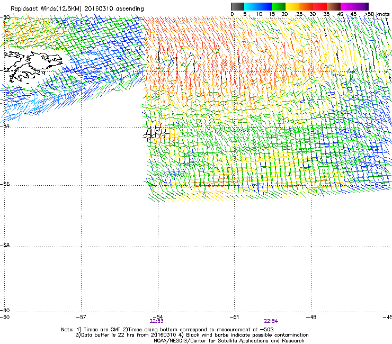392x344 pixels.
Task: Click the gray 0-5 knots legend swatch
Action: click(x=237, y=6)
